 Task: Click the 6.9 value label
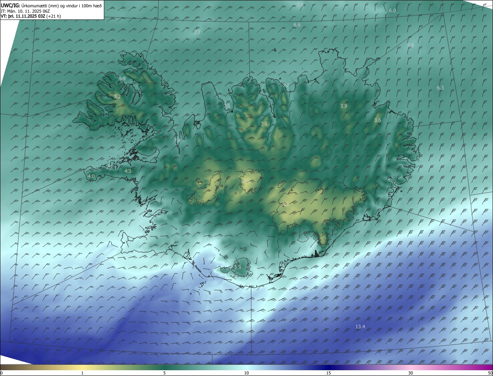coord(122,79)
